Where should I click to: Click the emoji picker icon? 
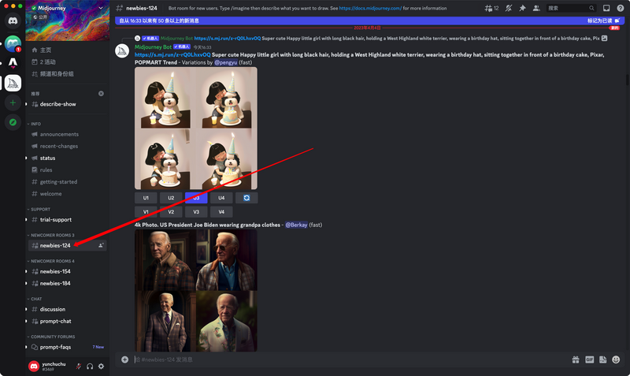617,359
